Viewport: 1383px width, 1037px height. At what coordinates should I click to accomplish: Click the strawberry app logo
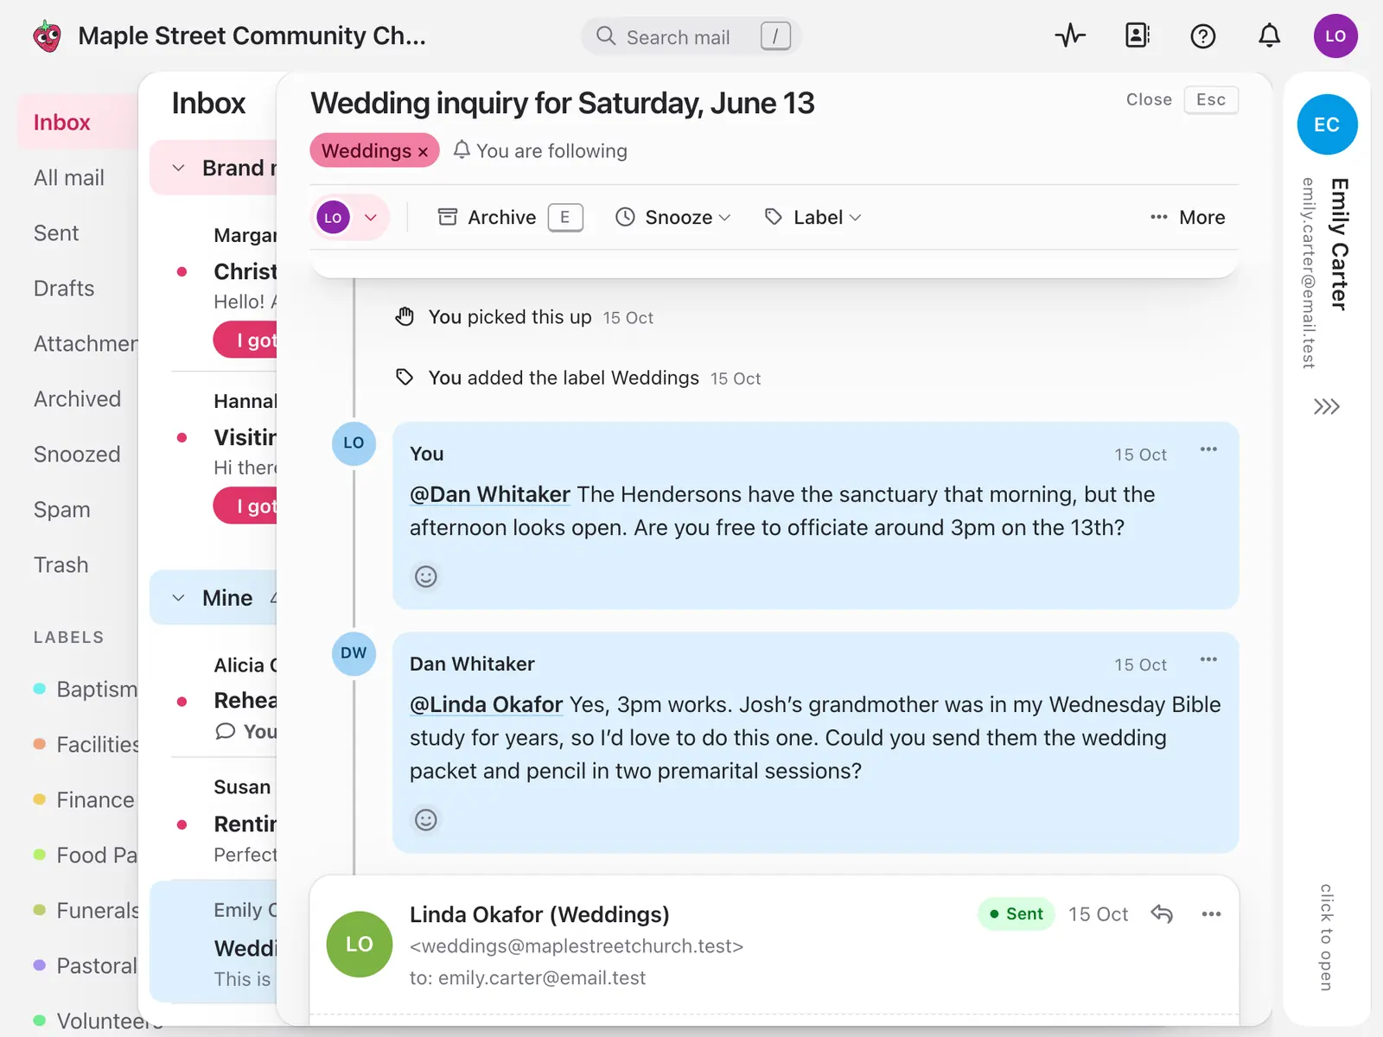tap(48, 36)
